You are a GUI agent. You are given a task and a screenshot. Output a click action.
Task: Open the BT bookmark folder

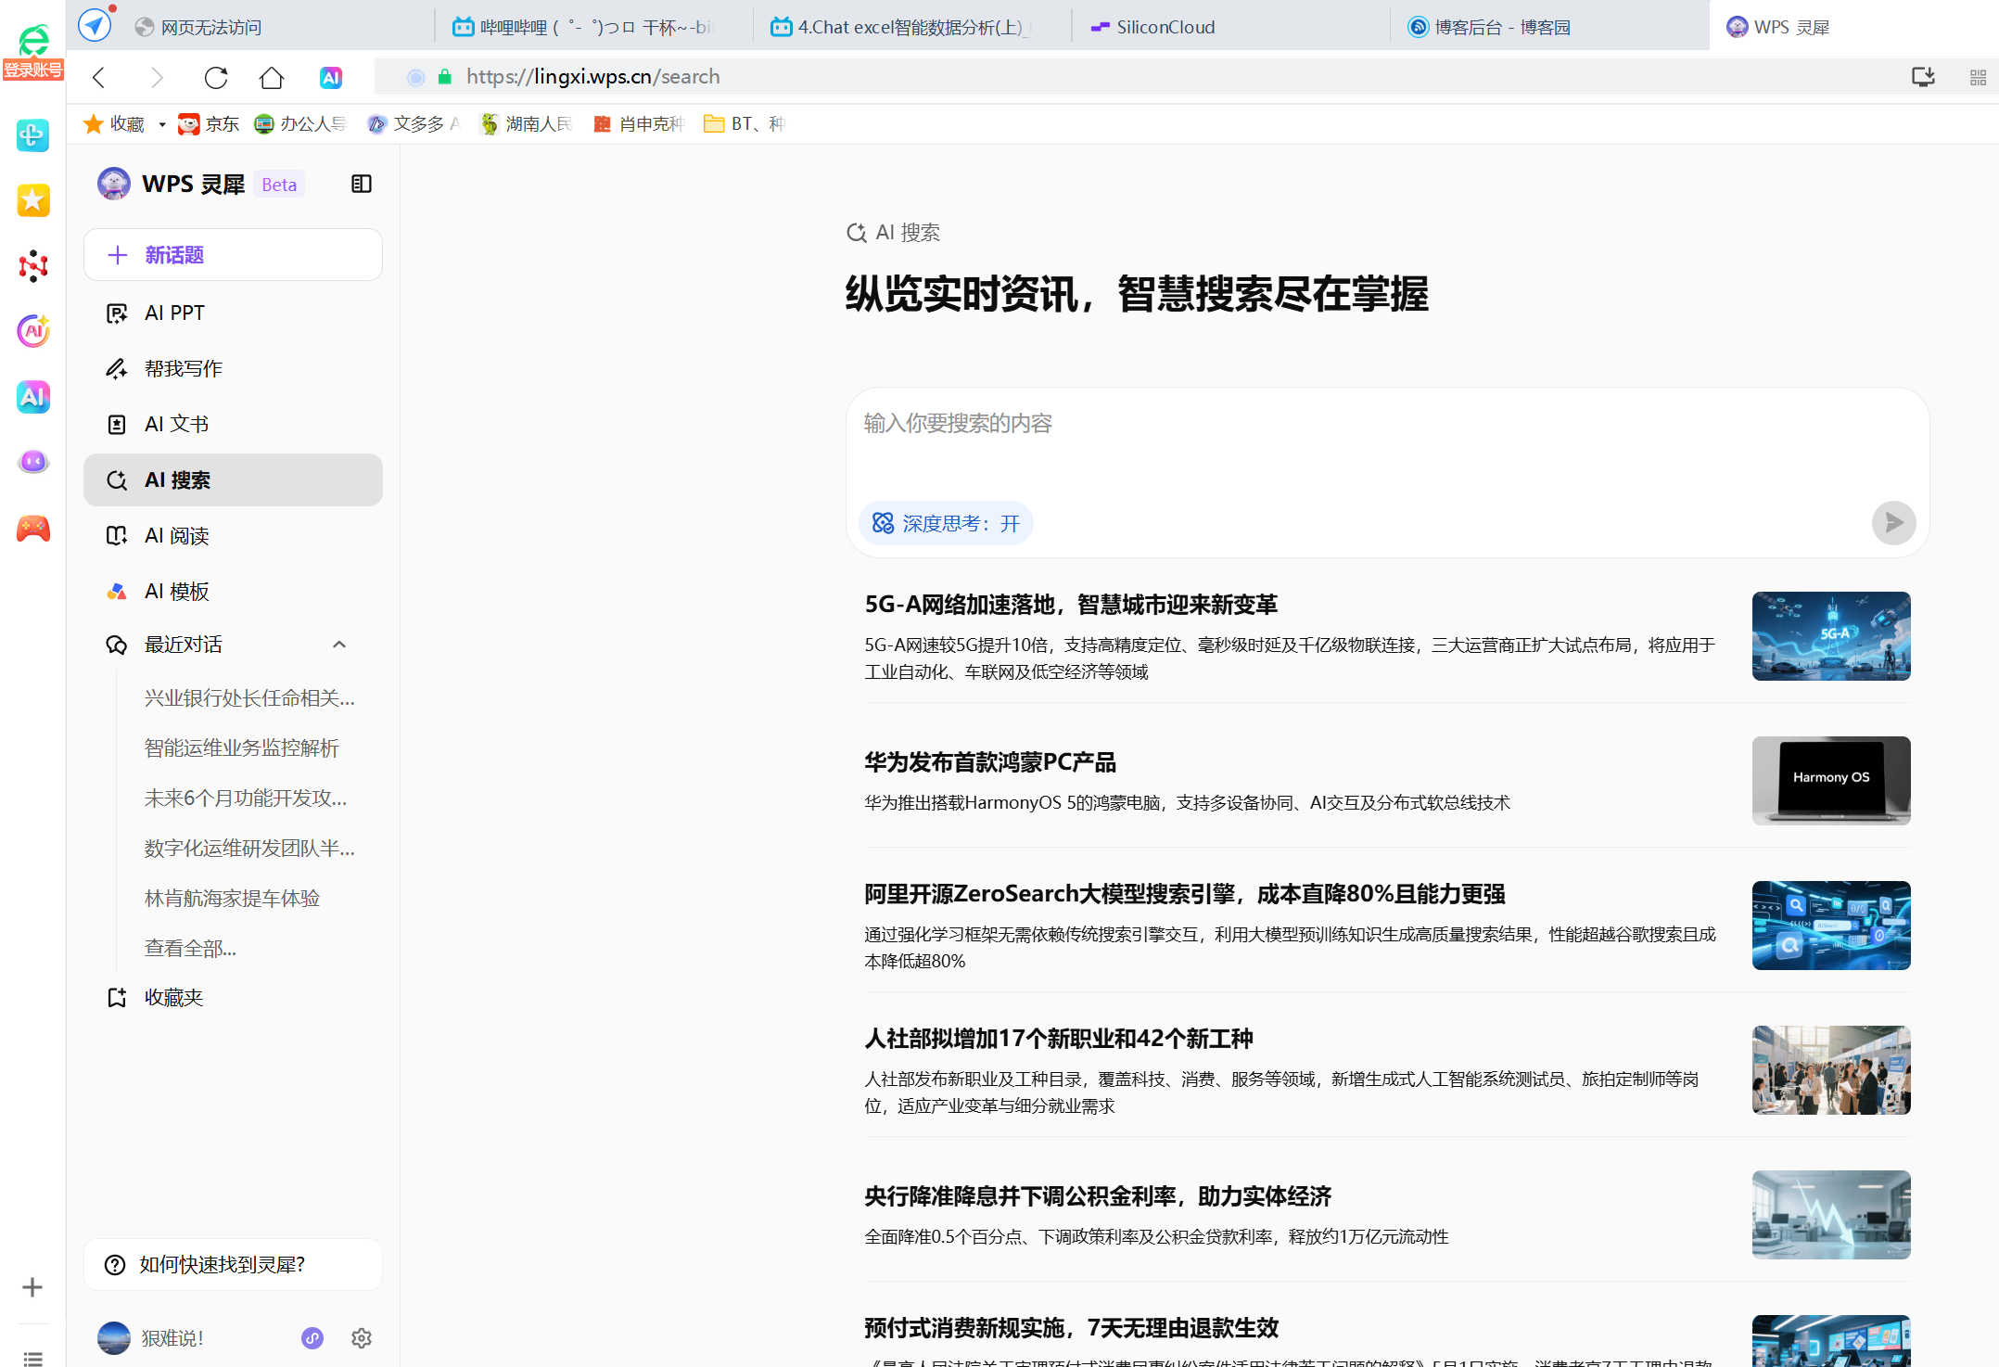[744, 124]
